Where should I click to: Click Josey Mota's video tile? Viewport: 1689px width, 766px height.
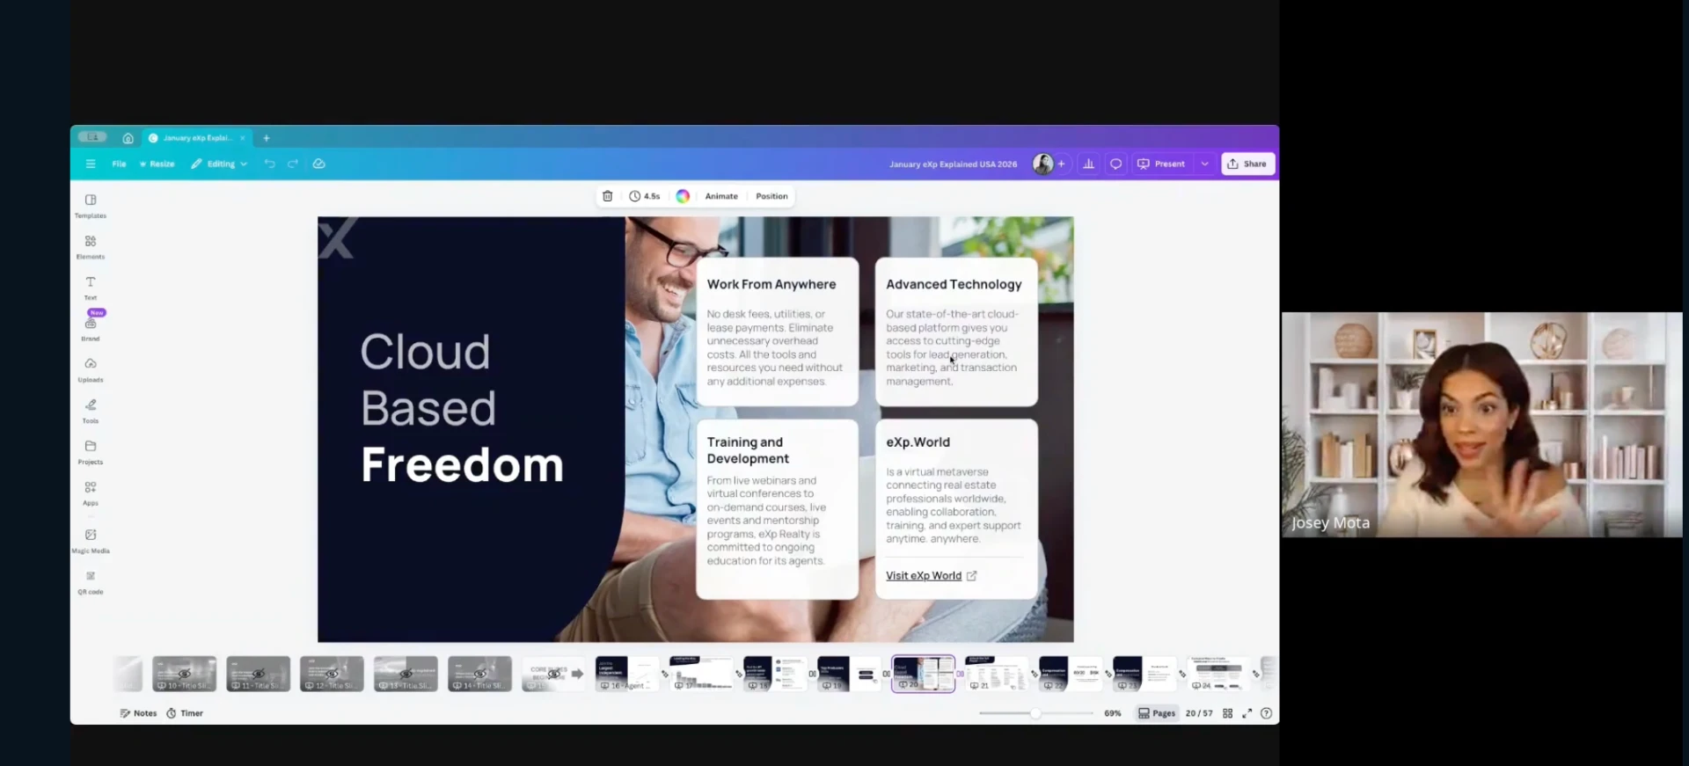pyautogui.click(x=1481, y=425)
